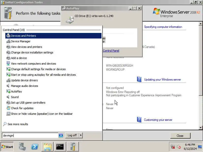Select the Sound search result
Image resolution: width=203 pixels, height=152 pixels.
(x=15, y=97)
